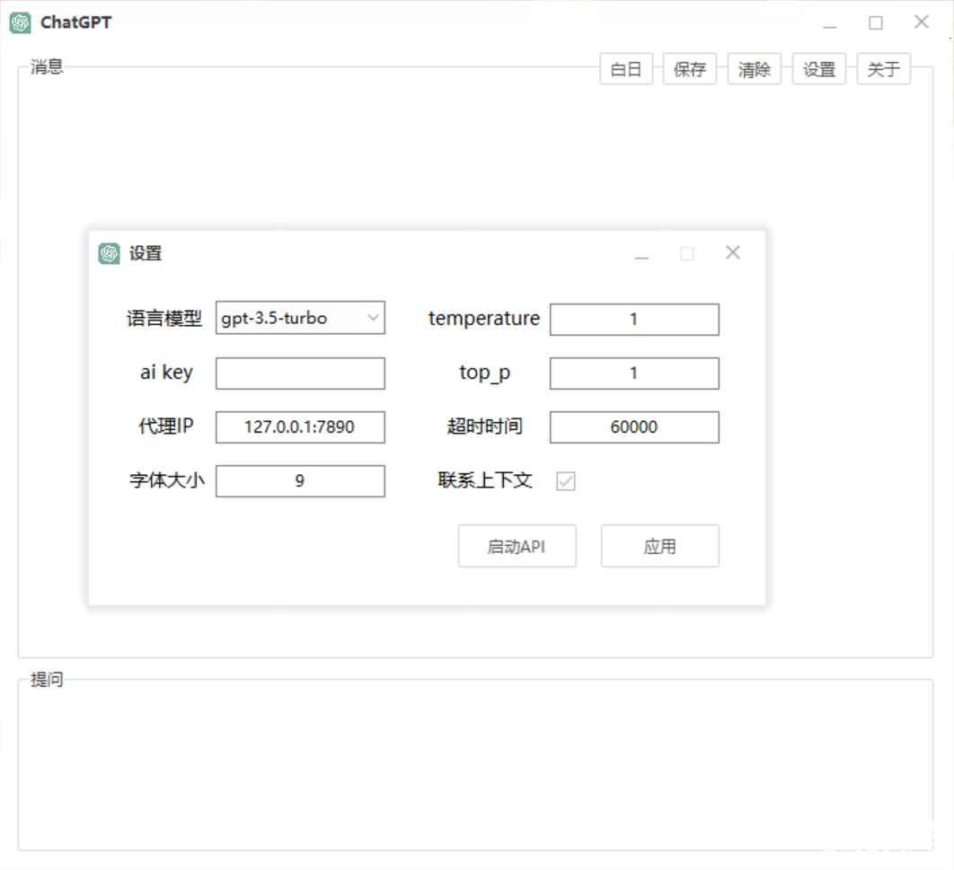
Task: Expand the gpt-3.5-turbo selection list
Action: 374,318
